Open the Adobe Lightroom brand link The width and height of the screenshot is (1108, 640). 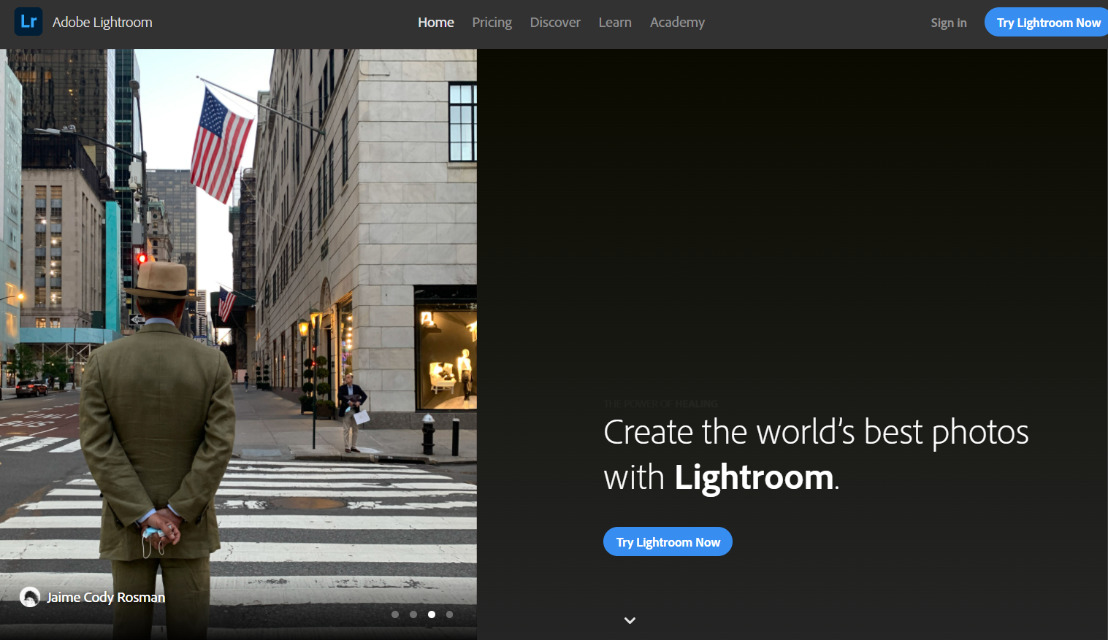pyautogui.click(x=102, y=23)
